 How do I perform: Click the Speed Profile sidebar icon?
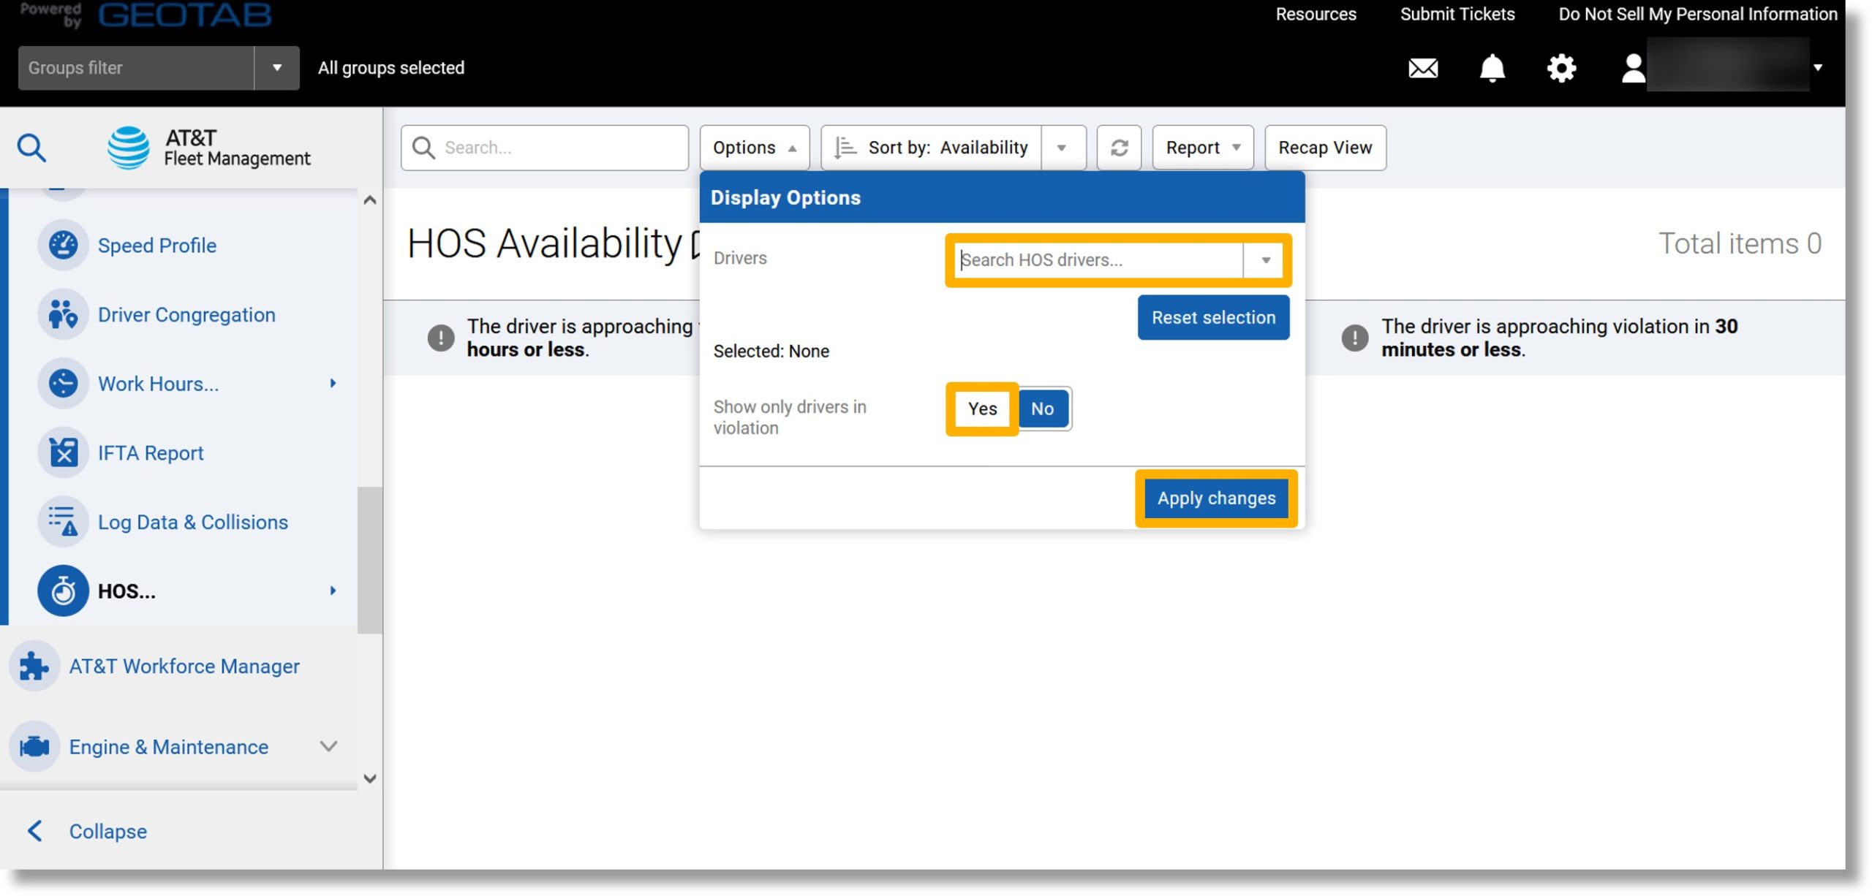[x=62, y=246]
